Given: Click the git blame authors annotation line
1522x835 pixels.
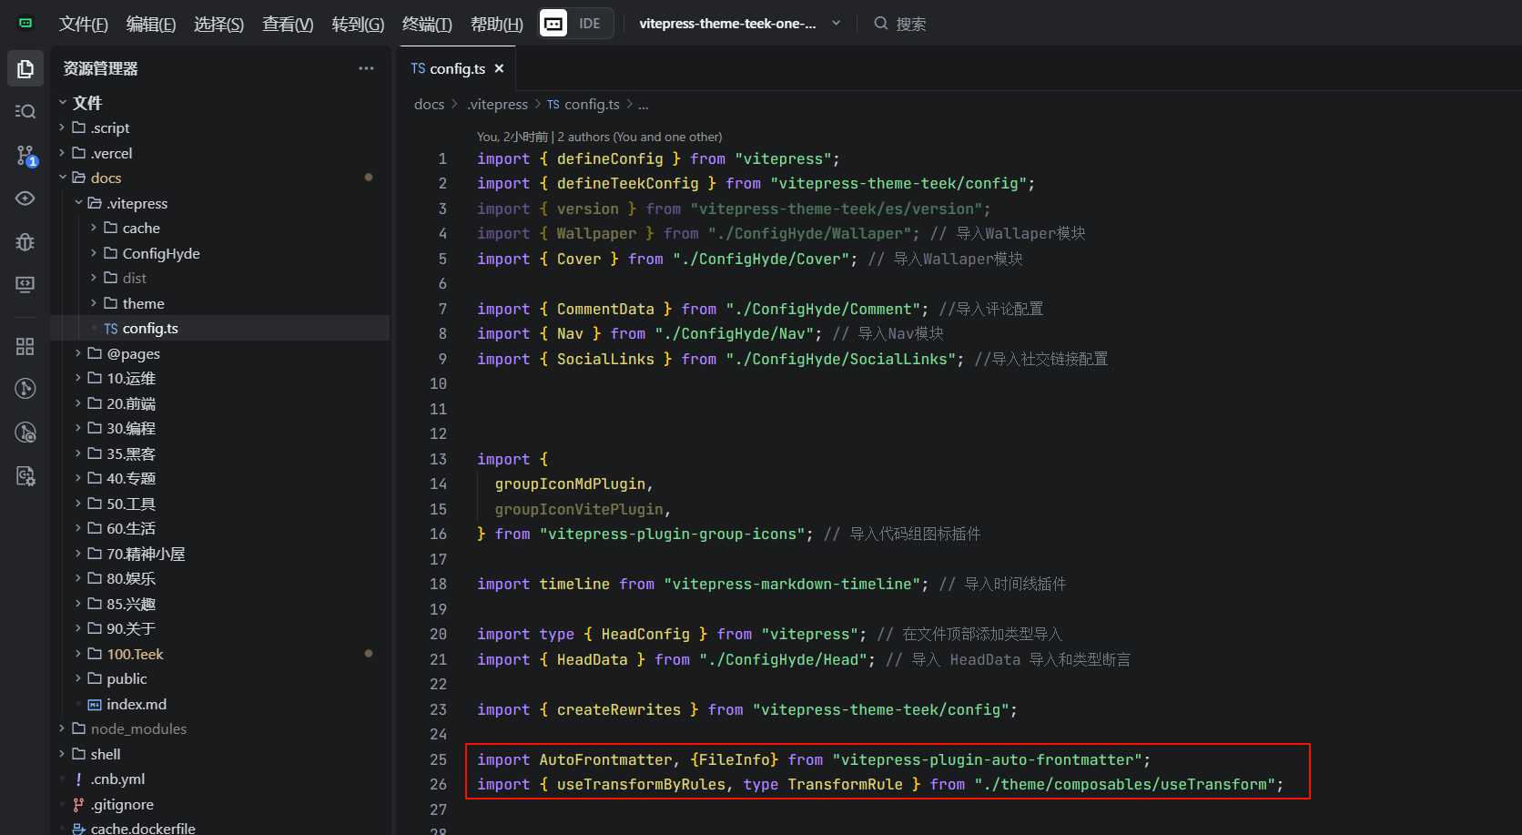Looking at the screenshot, I should coord(599,137).
